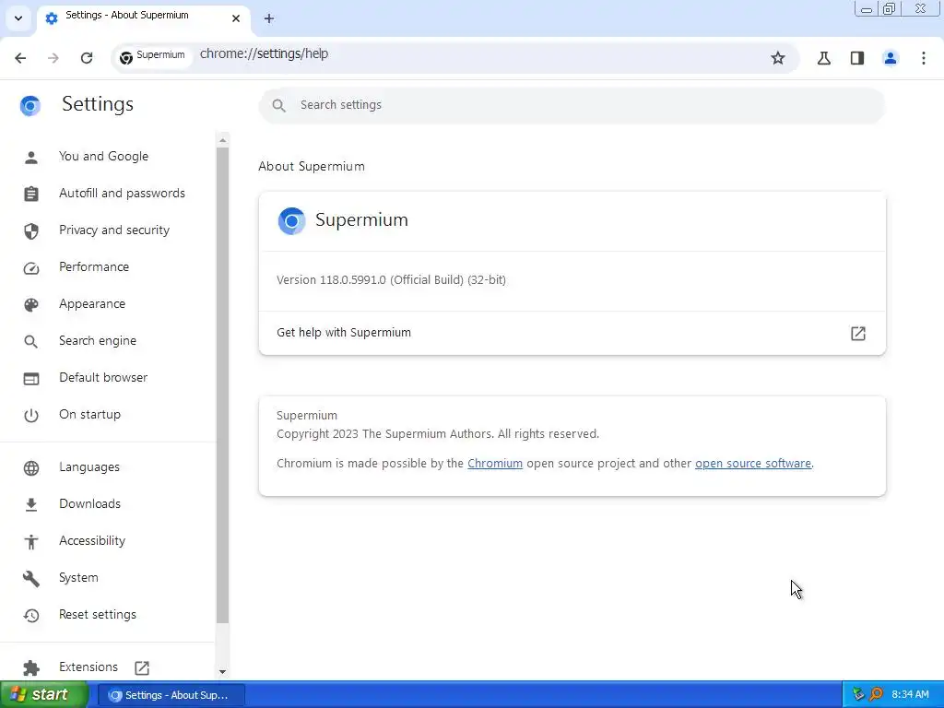Click the magnifier icon in Search settings
The height and width of the screenshot is (708, 944).
[278, 105]
